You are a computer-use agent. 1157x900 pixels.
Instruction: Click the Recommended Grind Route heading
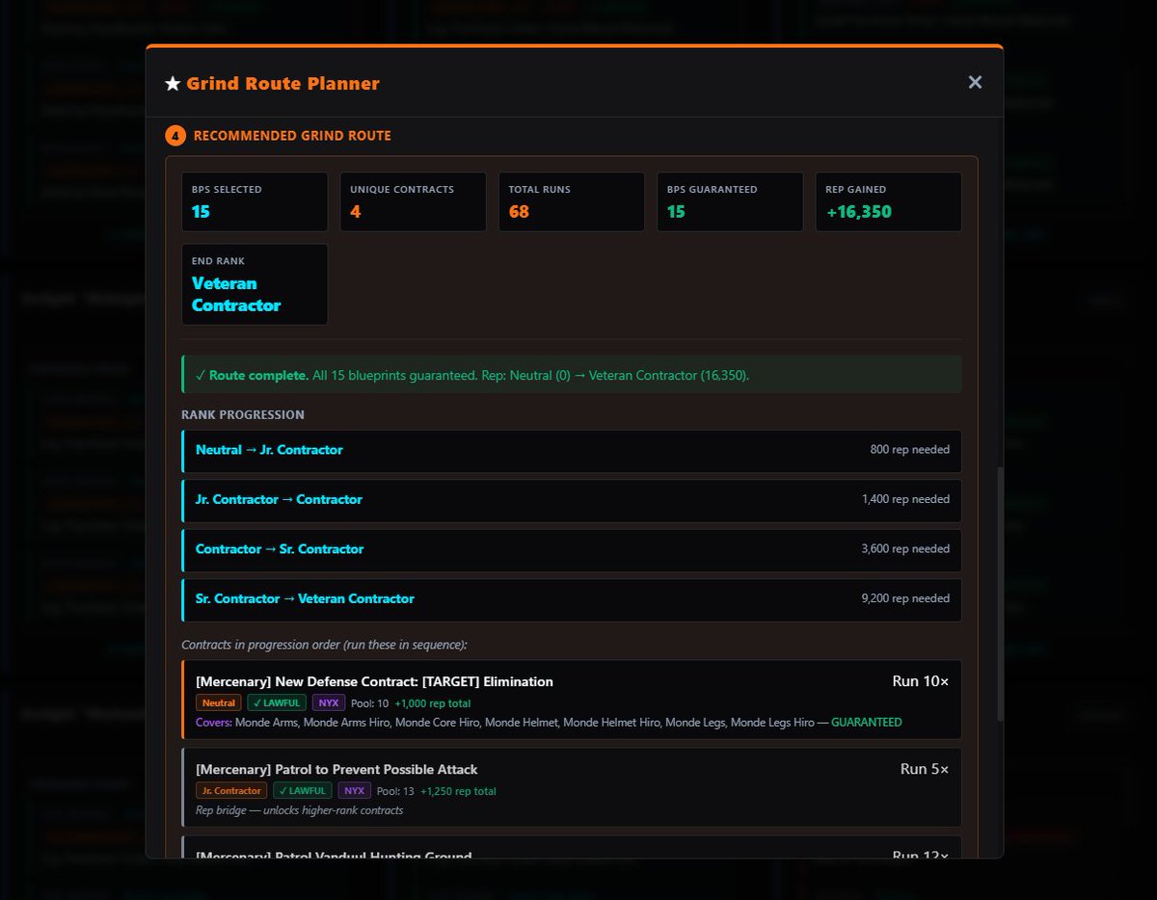[x=292, y=136]
